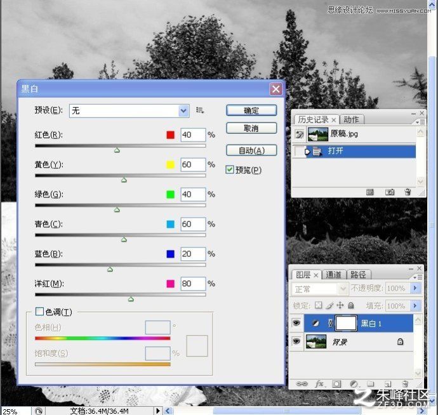This screenshot has width=438, height=415.
Task: Switch to 动作 tab
Action: (351, 119)
